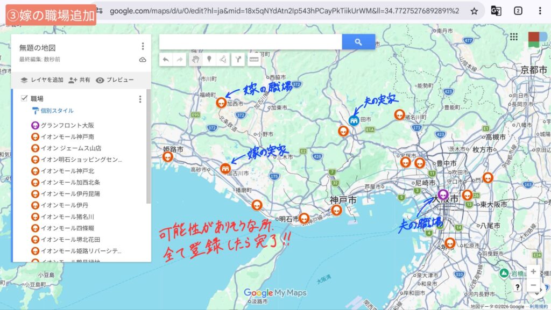Uncheck the 職場 layer checkbox
Screen dimensions: 551x310
coord(24,98)
